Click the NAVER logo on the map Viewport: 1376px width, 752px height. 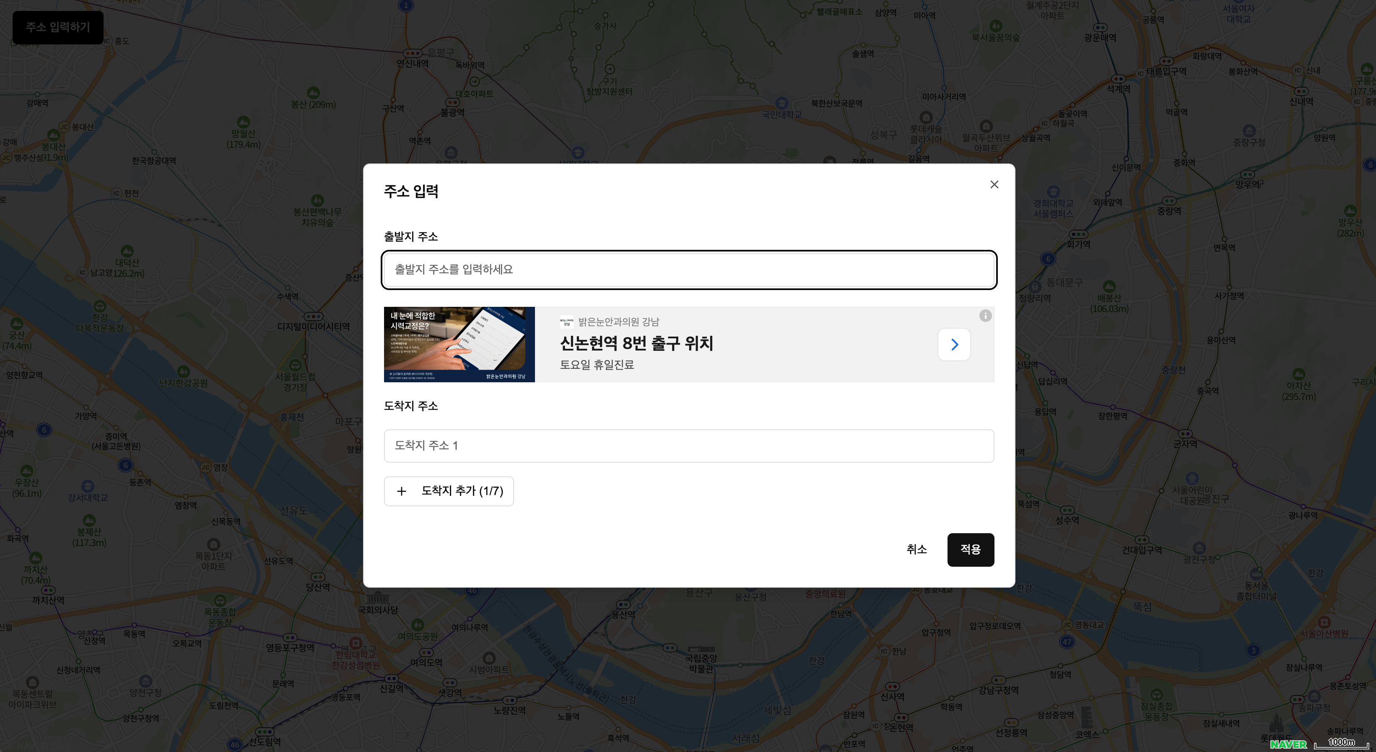pos(1288,744)
